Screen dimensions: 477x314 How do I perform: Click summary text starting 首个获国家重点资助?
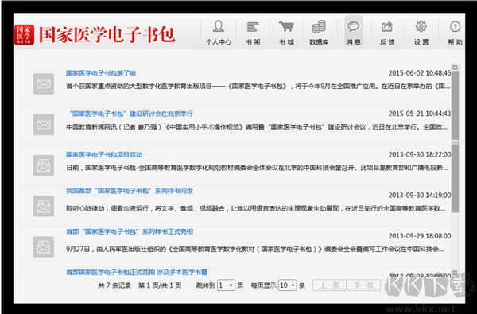[258, 87]
